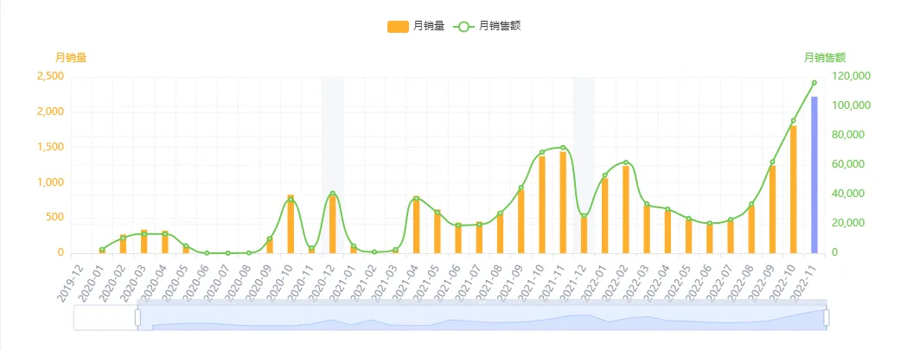The width and height of the screenshot is (907, 350).
Task: Toggle the 月销售额 legend series
Action: click(x=487, y=26)
